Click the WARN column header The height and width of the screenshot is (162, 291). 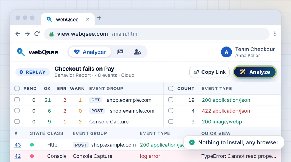77,89
